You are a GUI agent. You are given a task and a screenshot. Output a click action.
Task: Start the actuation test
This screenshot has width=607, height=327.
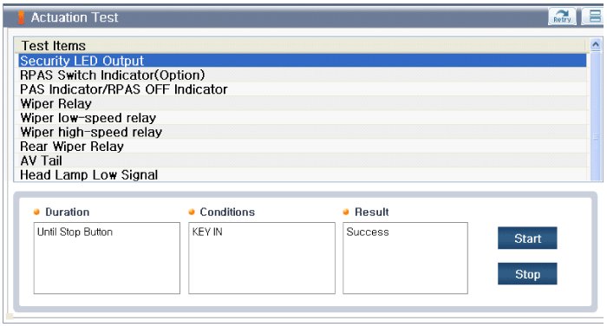(527, 239)
